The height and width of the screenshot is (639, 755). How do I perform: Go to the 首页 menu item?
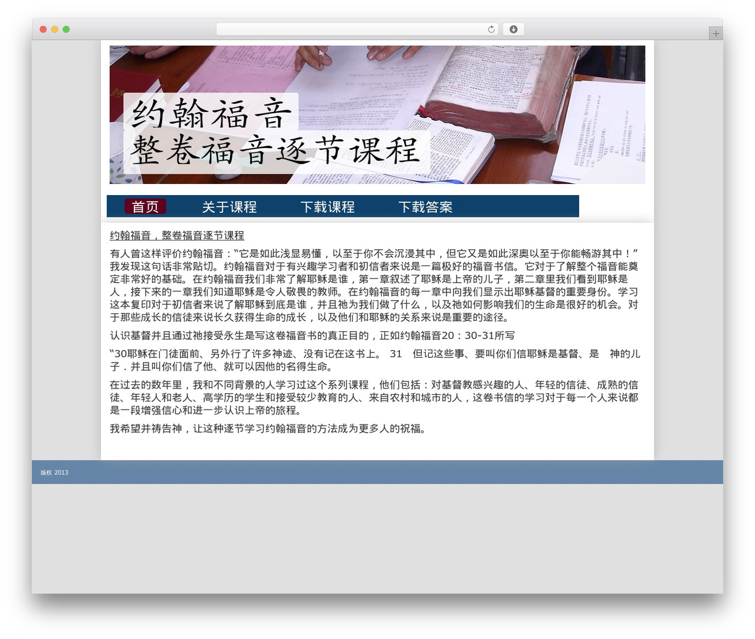coord(145,207)
